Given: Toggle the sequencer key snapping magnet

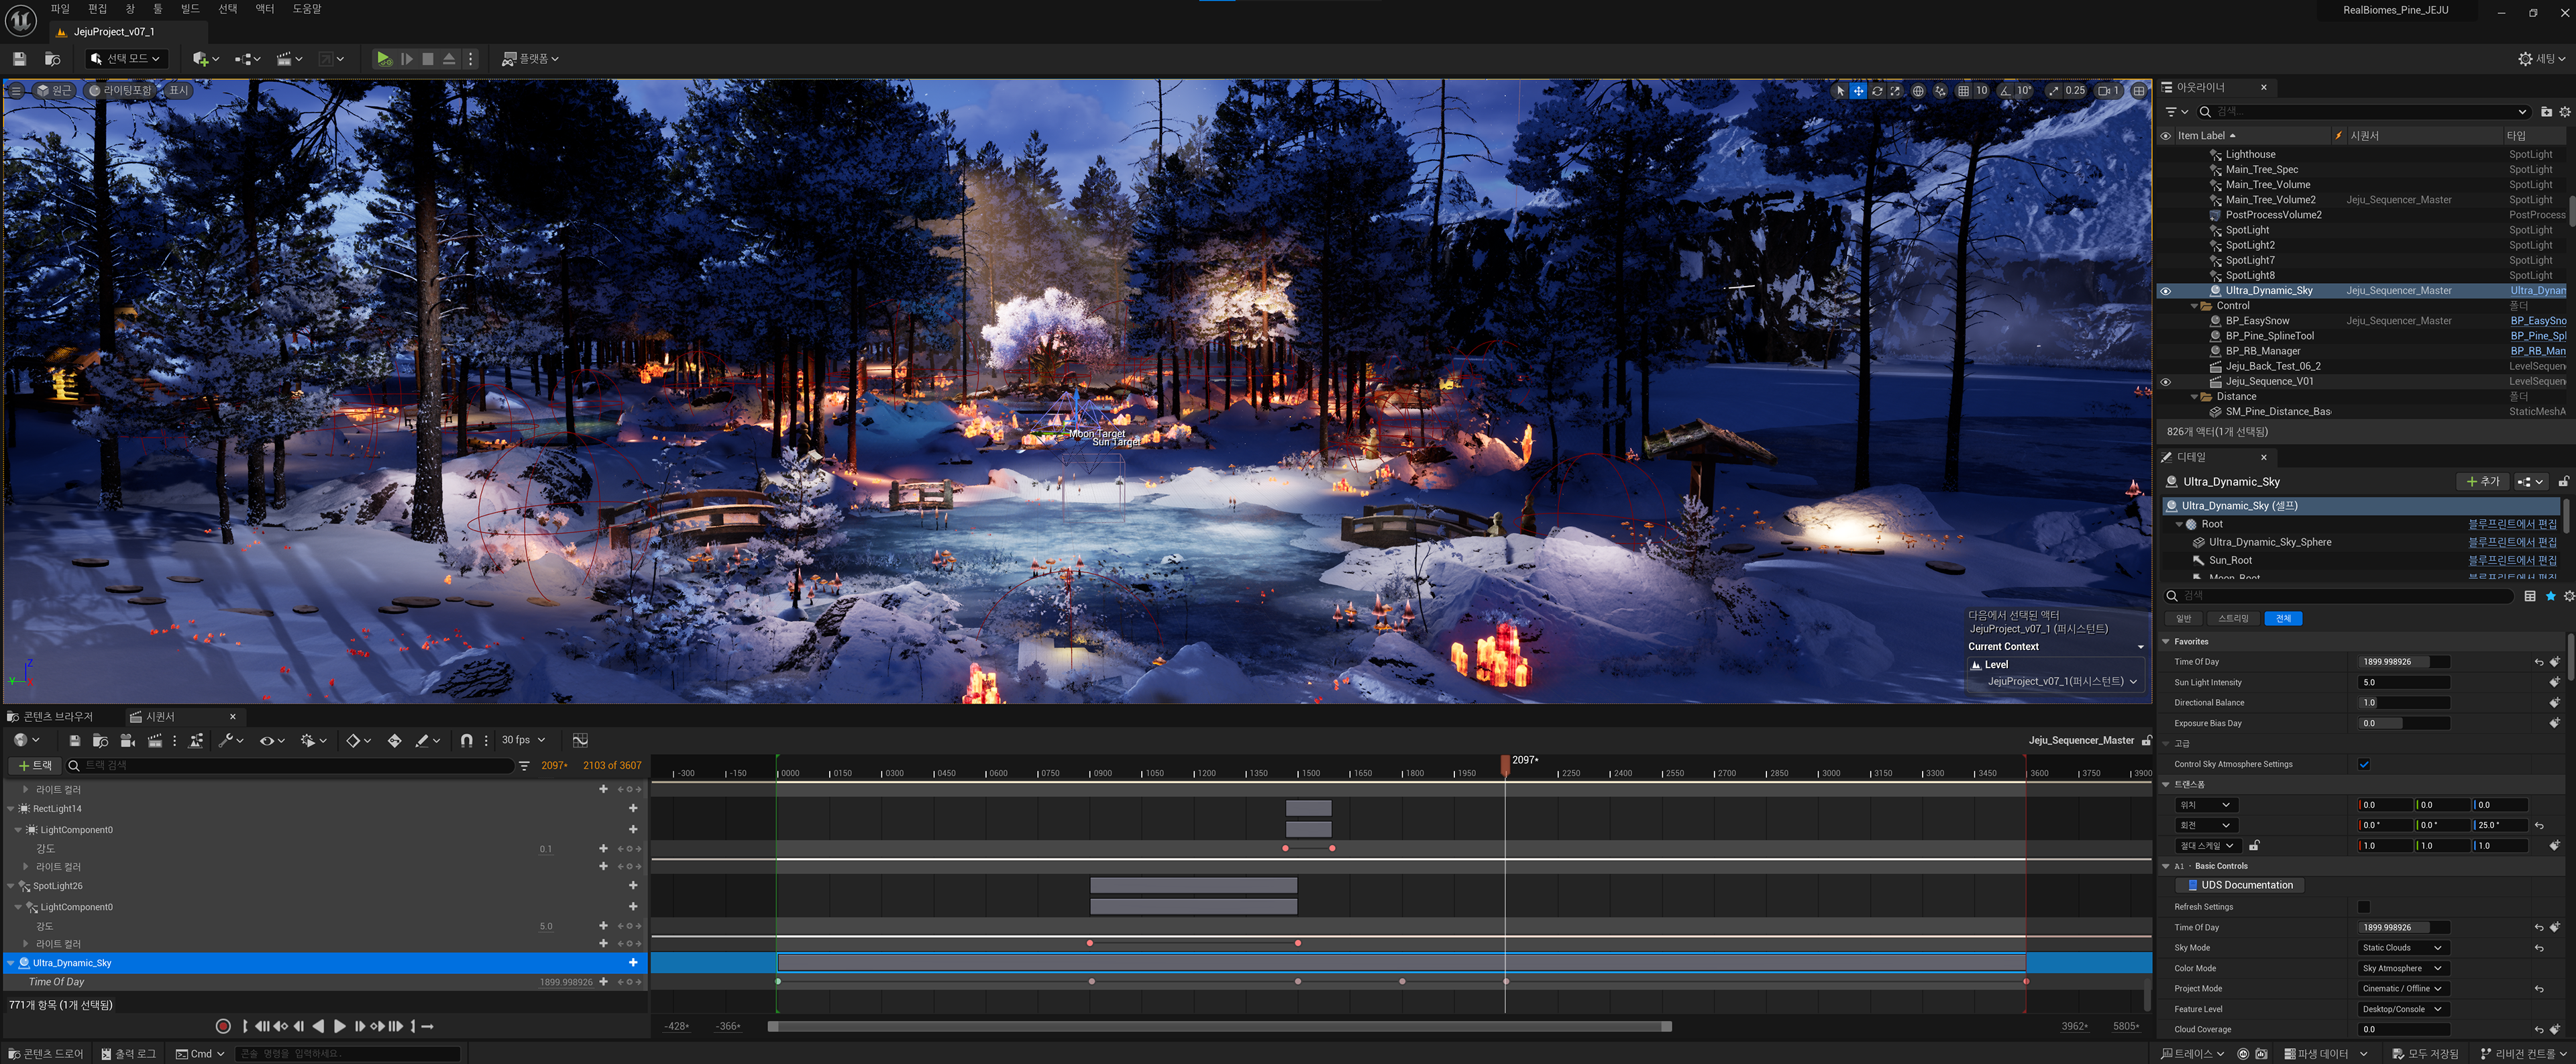Looking at the screenshot, I should tap(466, 740).
